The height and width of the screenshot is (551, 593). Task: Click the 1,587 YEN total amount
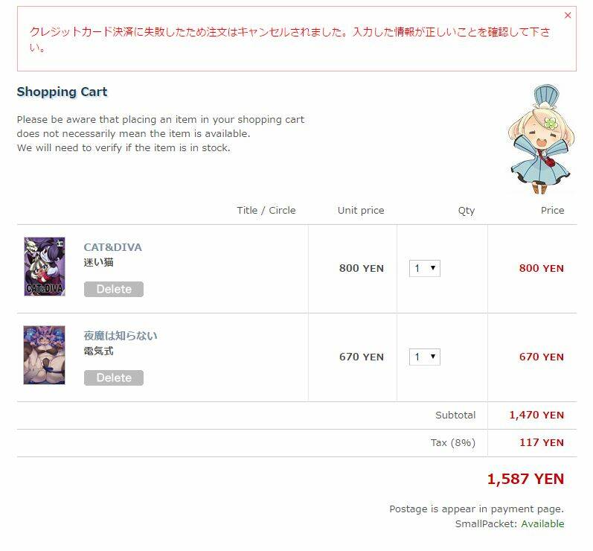coord(525,479)
